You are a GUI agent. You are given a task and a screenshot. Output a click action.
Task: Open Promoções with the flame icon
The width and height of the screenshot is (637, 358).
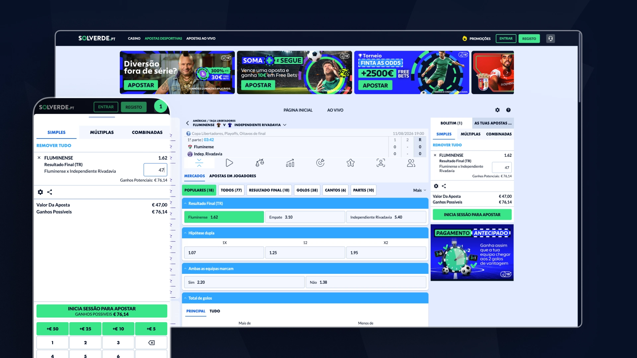476,38
